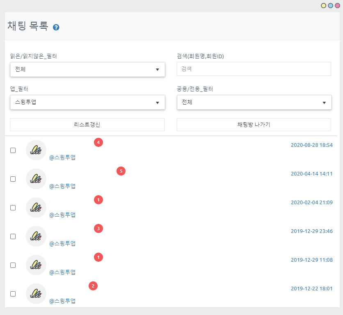Click the @스윙투앱 label on 2020-04-14 chat
343x315 pixels.
point(62,186)
